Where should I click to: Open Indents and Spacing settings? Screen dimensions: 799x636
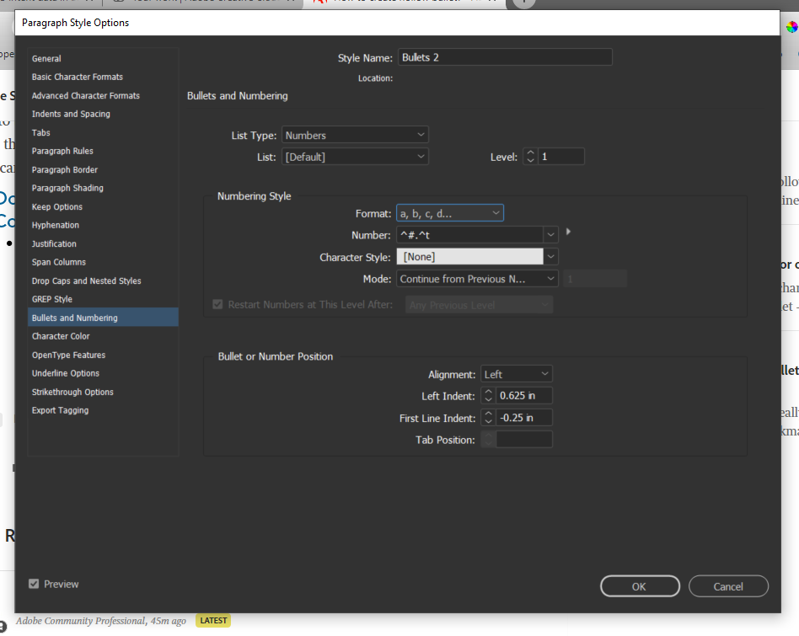pos(72,114)
